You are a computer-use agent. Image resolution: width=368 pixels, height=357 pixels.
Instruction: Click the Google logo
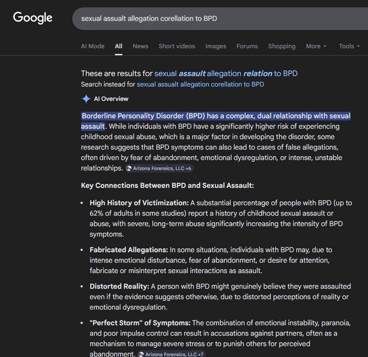(33, 18)
